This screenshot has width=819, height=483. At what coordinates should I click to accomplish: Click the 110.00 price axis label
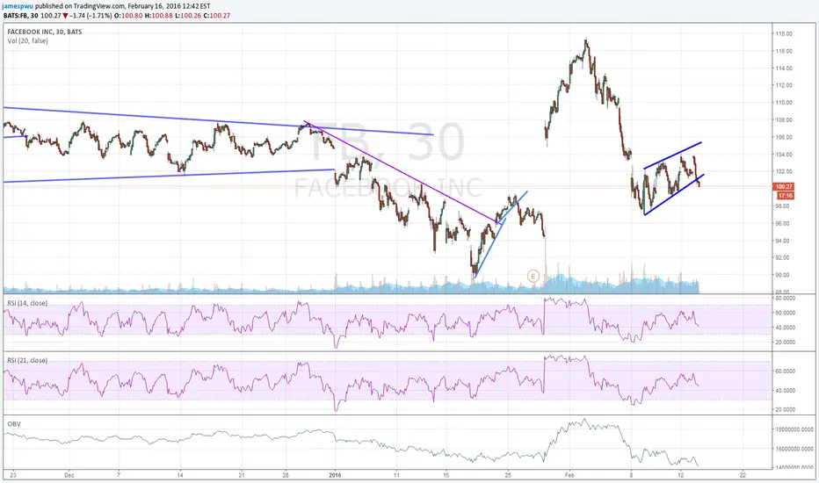coord(785,103)
